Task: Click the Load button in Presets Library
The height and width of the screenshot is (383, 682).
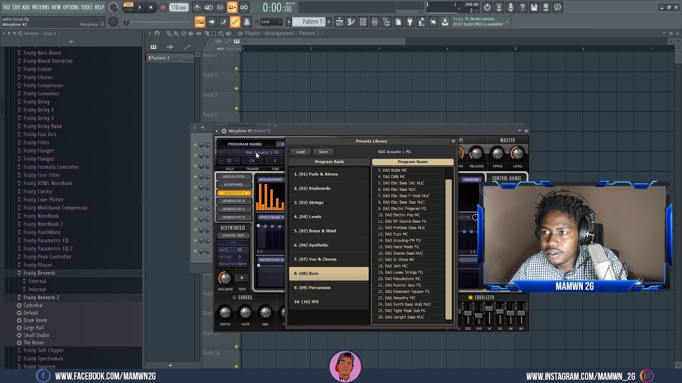Action: click(x=301, y=152)
